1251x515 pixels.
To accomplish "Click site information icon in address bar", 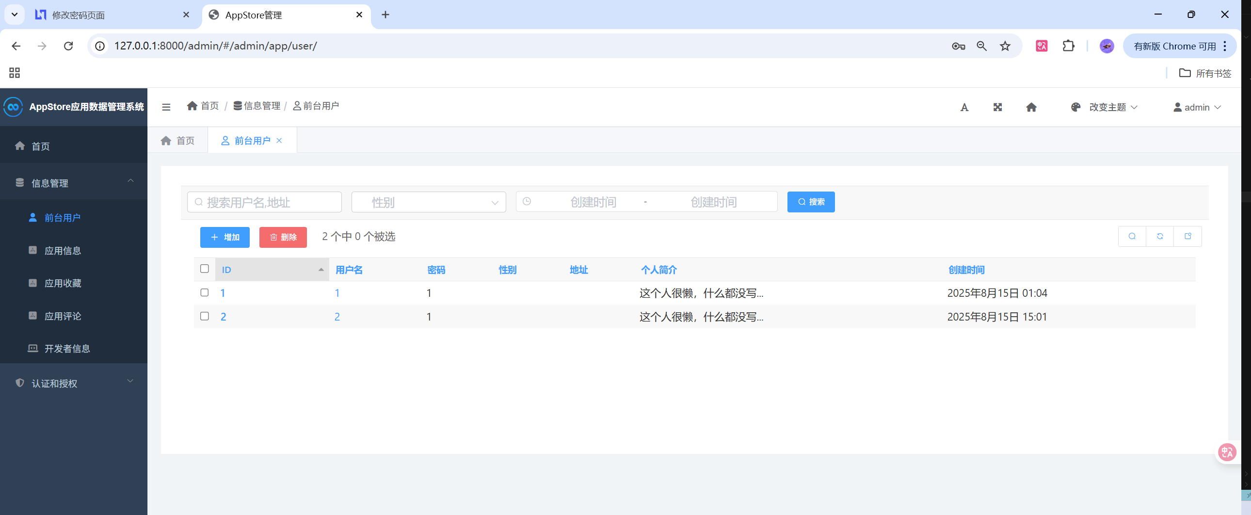I will pos(100,46).
